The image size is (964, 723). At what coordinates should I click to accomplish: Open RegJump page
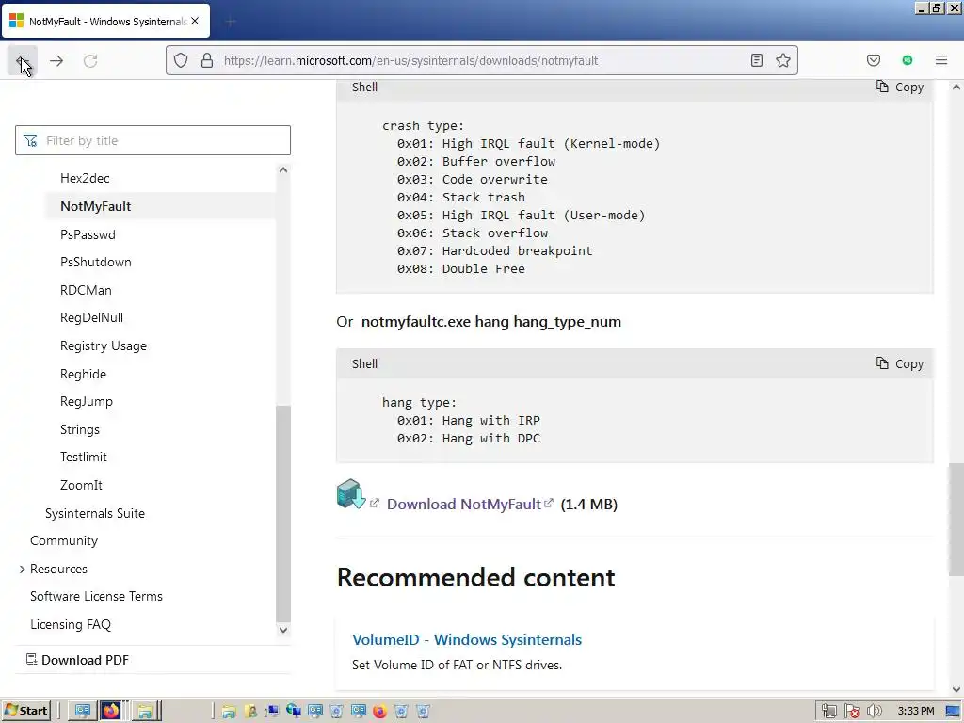pos(87,401)
